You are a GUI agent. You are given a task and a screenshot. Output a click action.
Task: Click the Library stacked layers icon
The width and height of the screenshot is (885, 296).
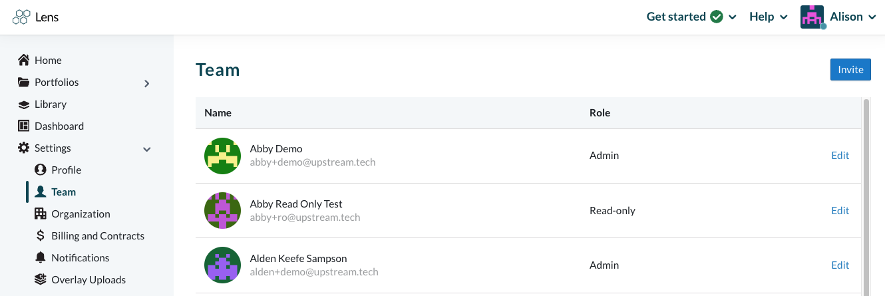pyautogui.click(x=23, y=104)
